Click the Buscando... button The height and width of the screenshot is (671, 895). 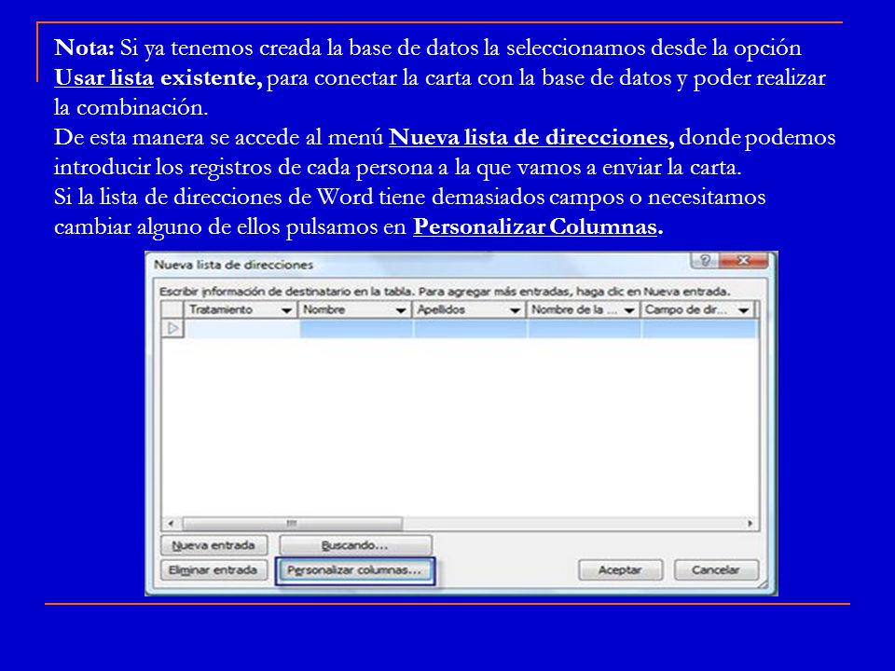coord(355,545)
